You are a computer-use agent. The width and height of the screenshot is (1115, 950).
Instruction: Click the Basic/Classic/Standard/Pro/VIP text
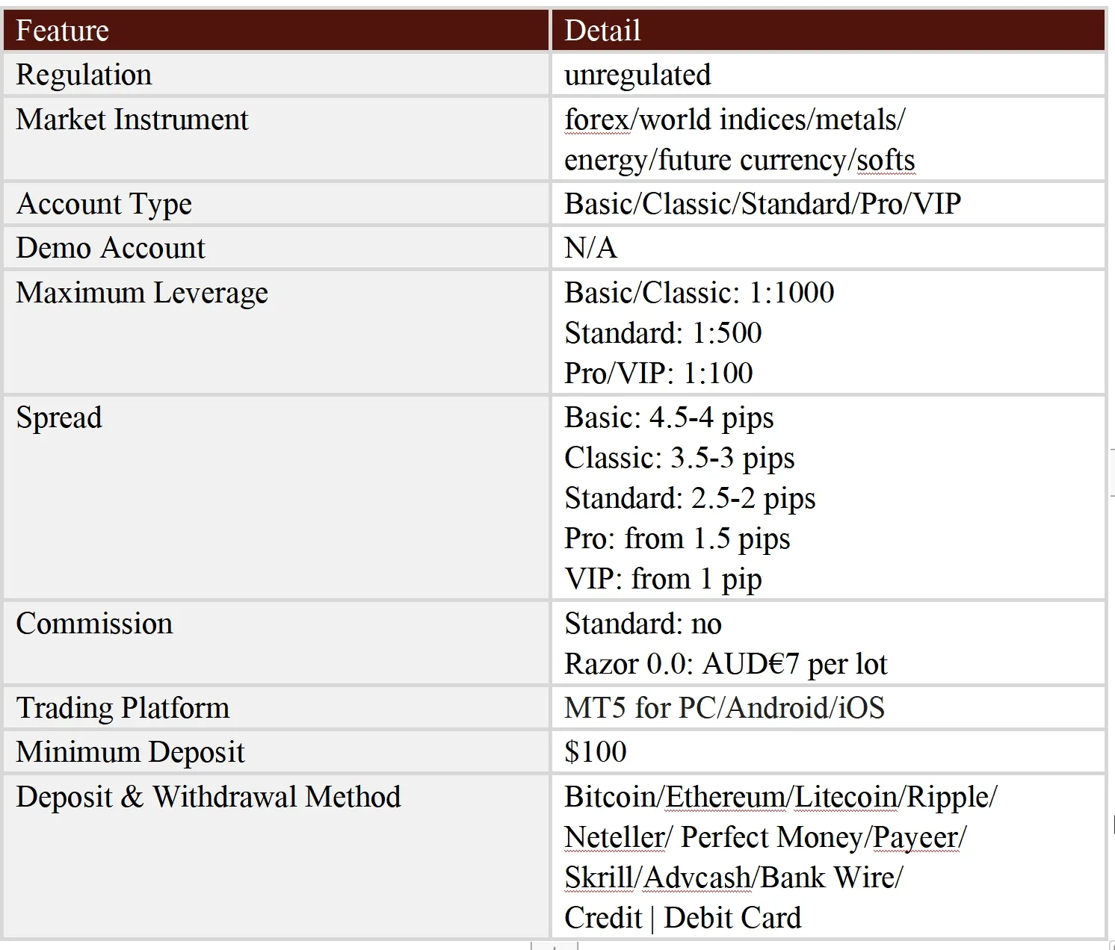click(x=762, y=203)
